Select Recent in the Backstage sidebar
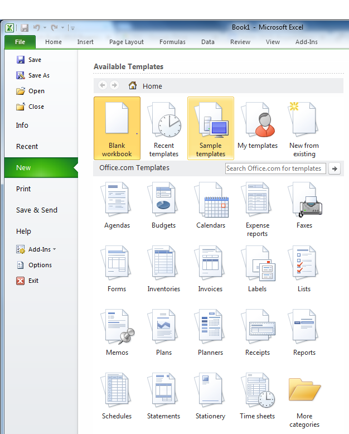The height and width of the screenshot is (434, 349). click(x=27, y=146)
